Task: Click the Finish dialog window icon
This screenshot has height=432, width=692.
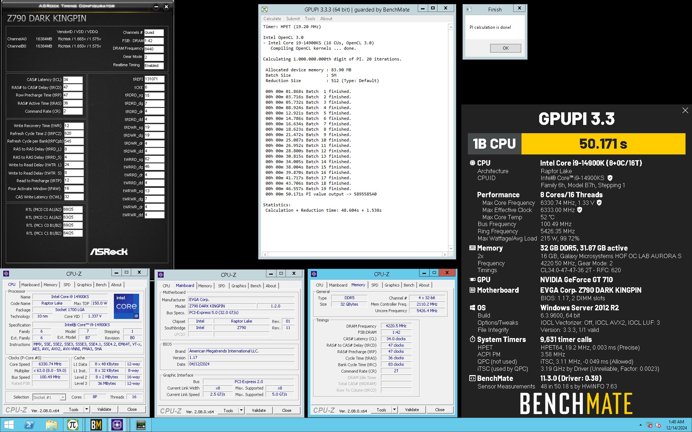Action: [469, 9]
